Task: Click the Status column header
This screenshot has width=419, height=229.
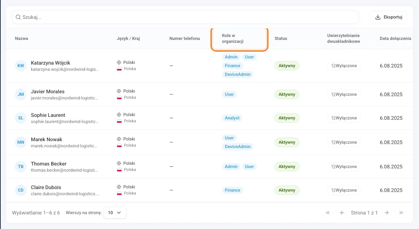Action: pos(281,38)
